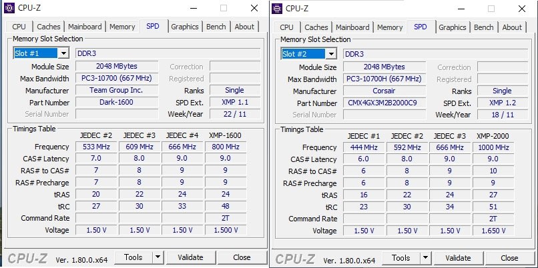The width and height of the screenshot is (538, 268).
Task: Open the CPU tab in right window
Action: (x=286, y=27)
